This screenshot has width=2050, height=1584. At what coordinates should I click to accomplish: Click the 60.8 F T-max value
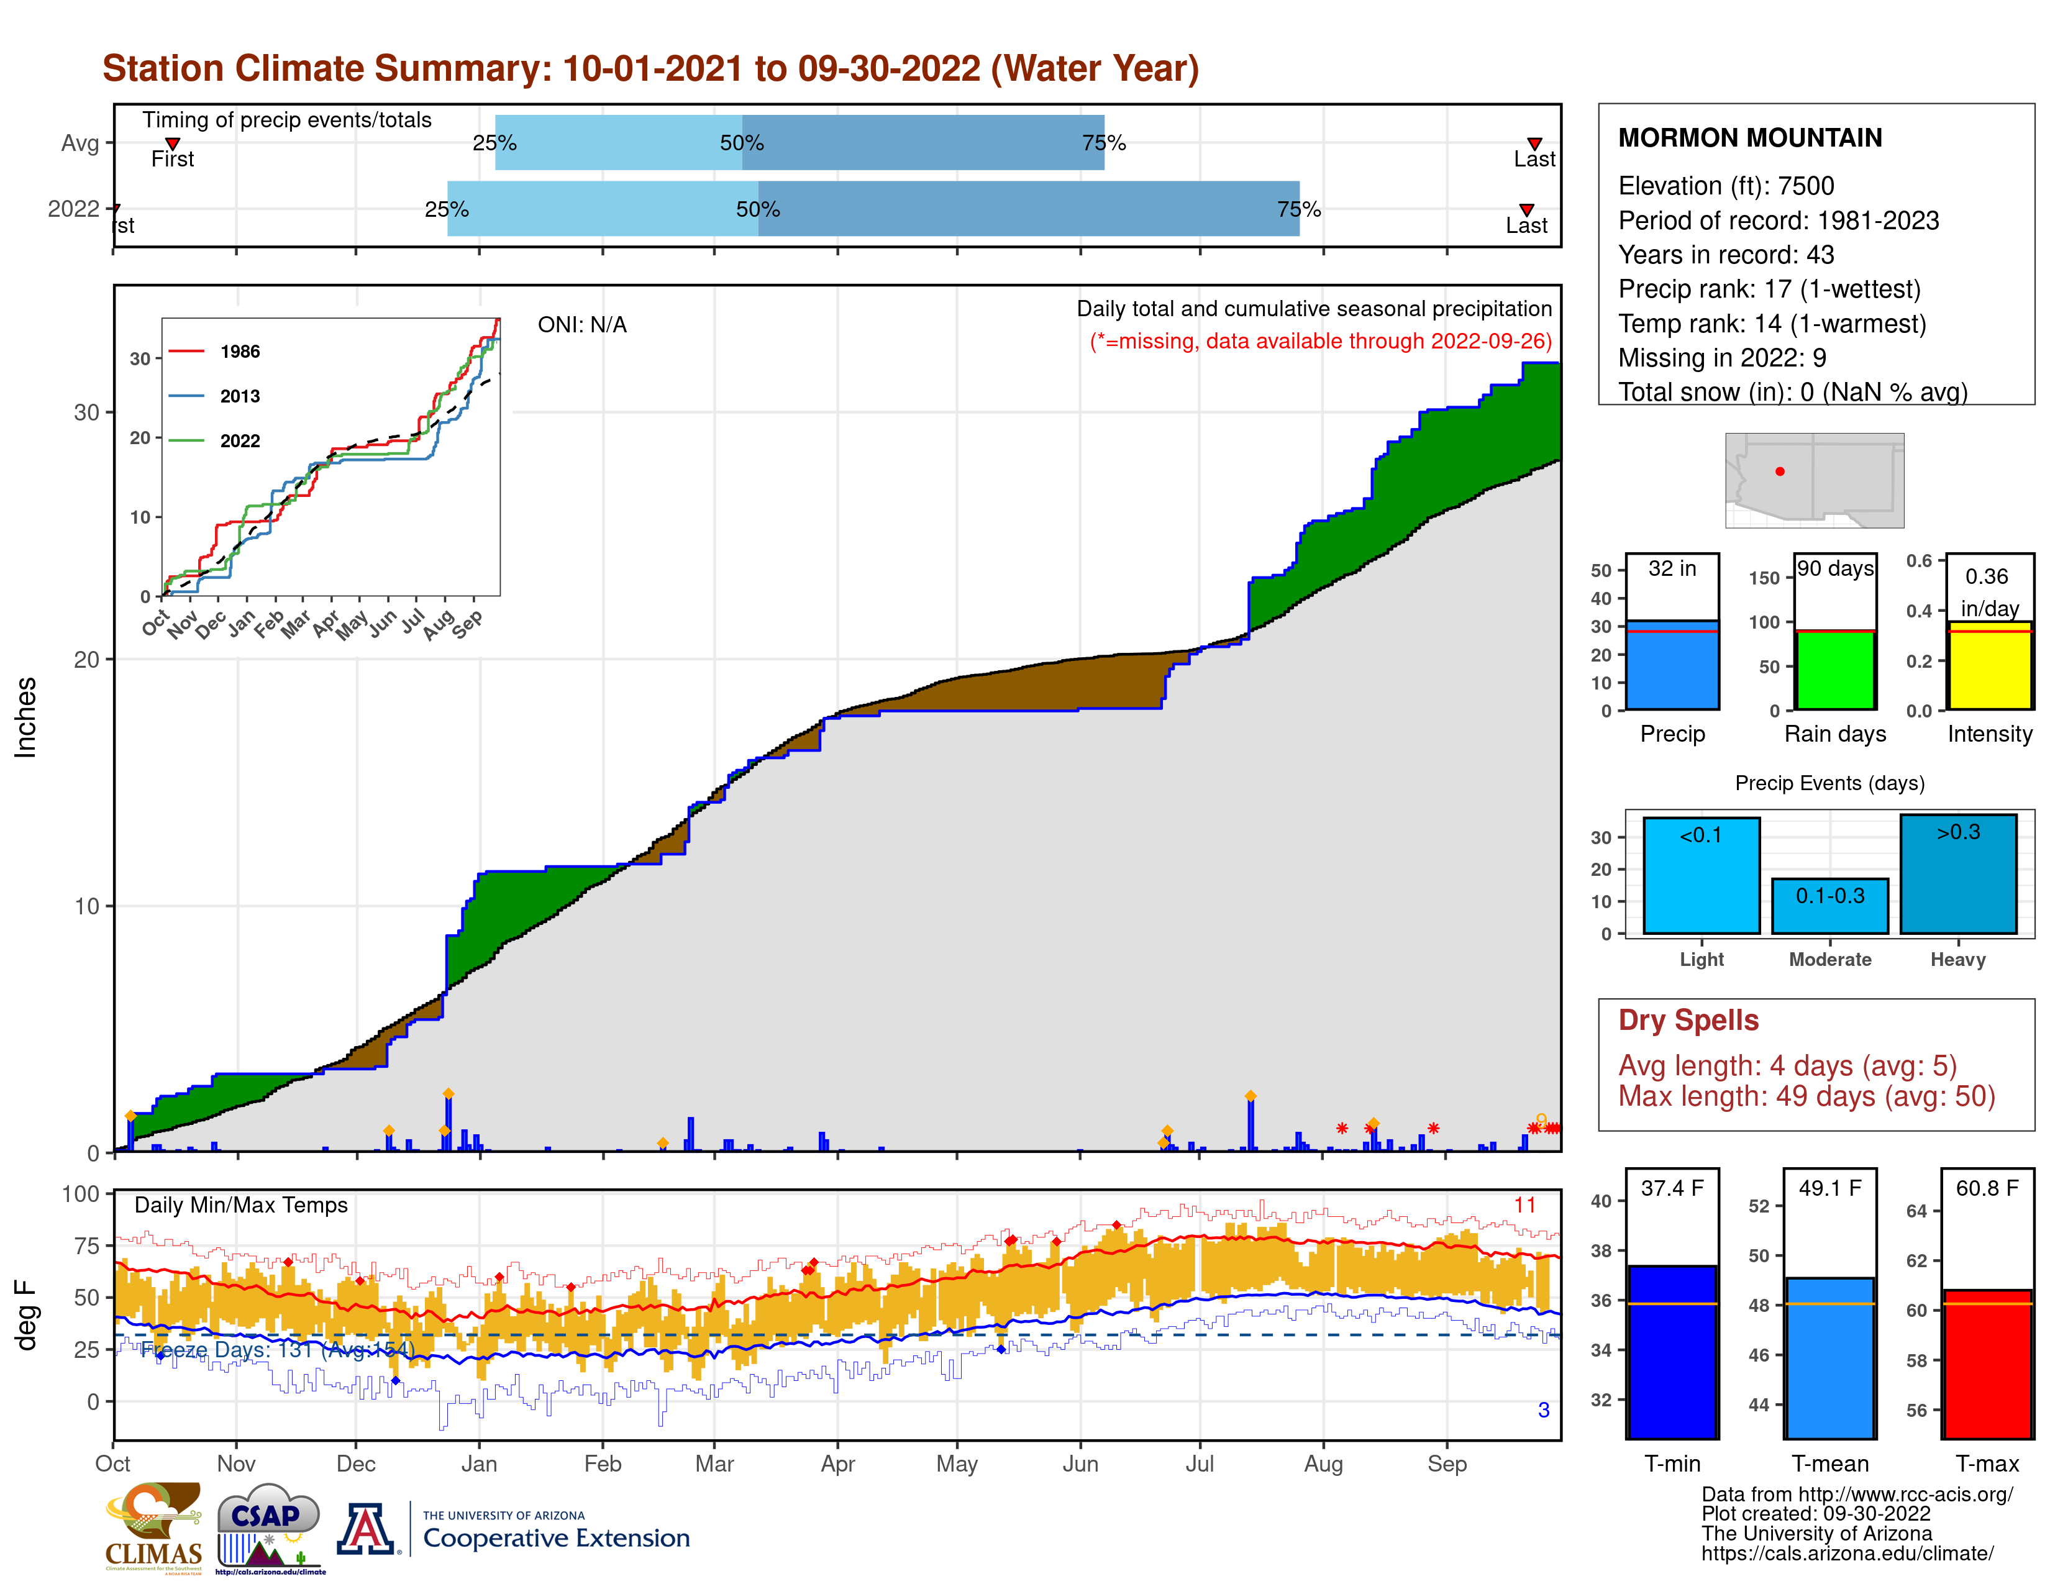pos(1987,1188)
